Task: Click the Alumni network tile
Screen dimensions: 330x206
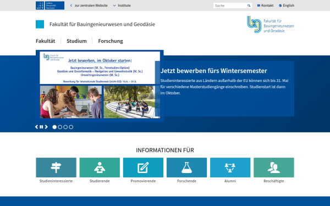Action: point(230,168)
